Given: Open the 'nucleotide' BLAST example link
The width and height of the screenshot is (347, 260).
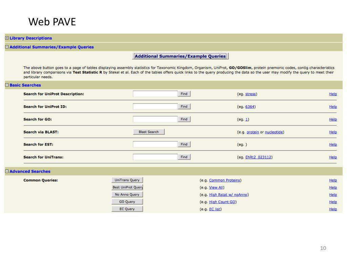Looking at the screenshot, I should click(x=274, y=132).
